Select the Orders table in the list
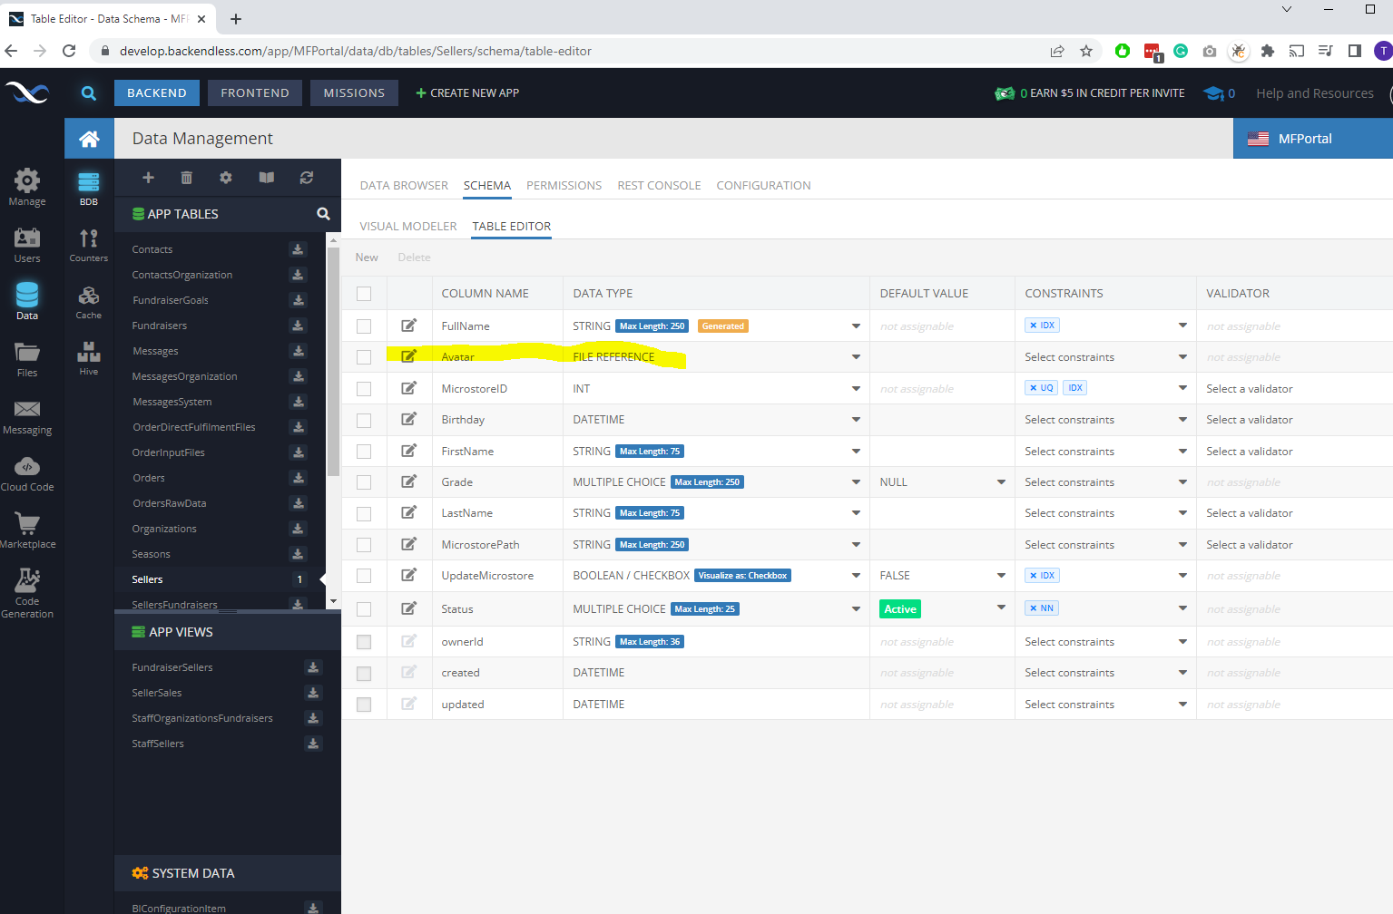Viewport: 1393px width, 914px height. coord(149,478)
